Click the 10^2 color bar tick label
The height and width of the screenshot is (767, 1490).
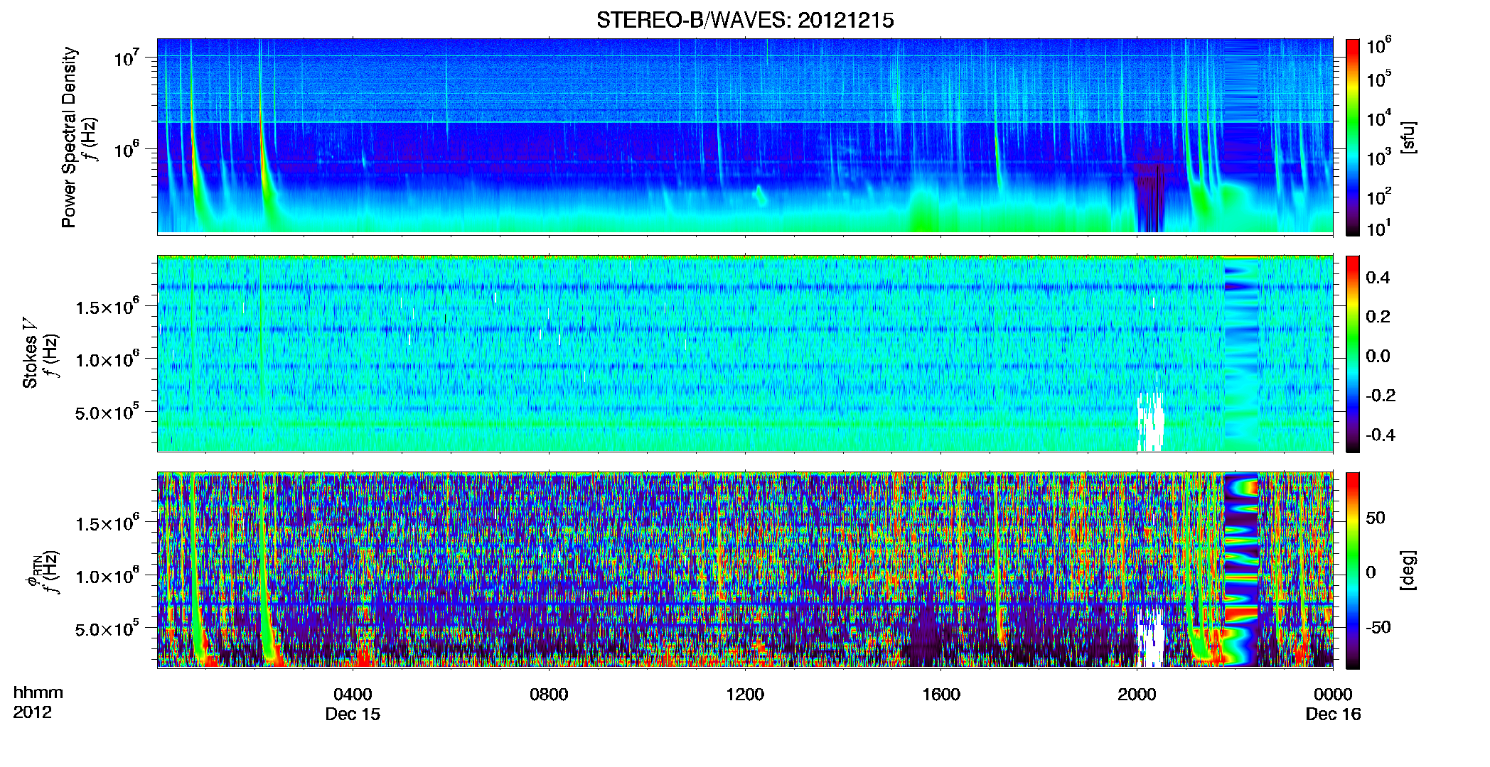pyautogui.click(x=1379, y=196)
